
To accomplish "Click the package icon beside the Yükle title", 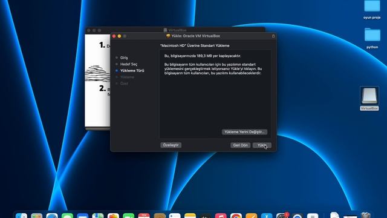I will 168,36.
